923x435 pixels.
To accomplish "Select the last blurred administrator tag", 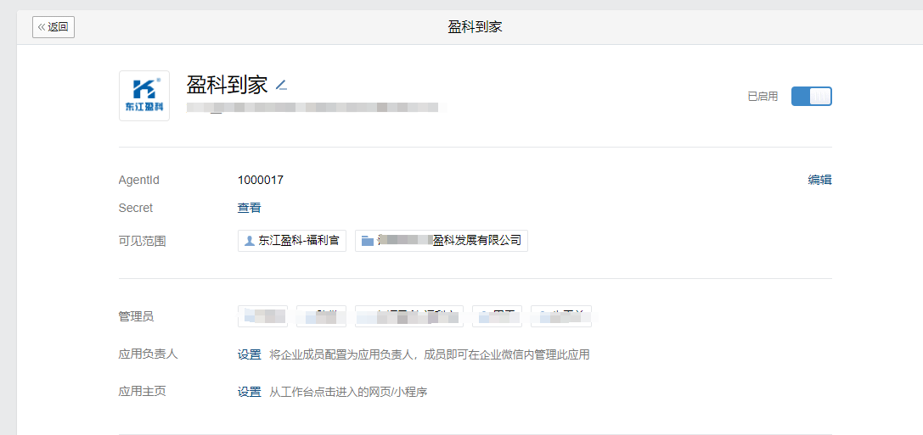I will pos(561,316).
